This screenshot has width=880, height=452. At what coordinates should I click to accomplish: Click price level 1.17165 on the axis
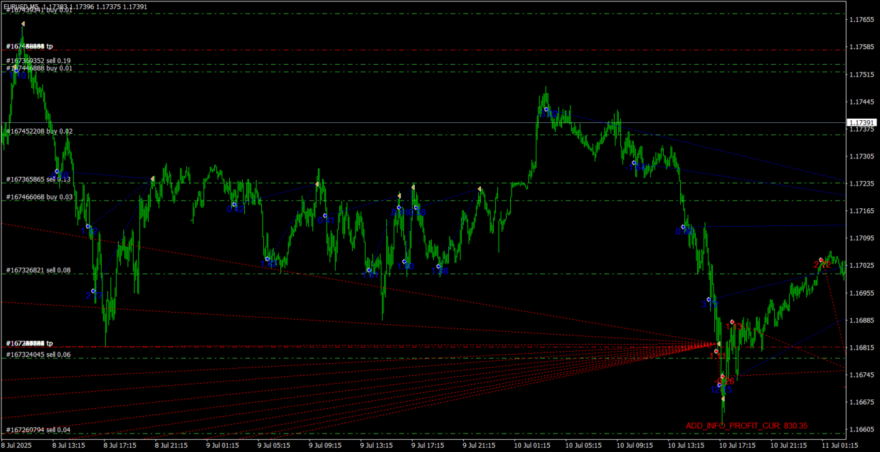click(x=862, y=211)
